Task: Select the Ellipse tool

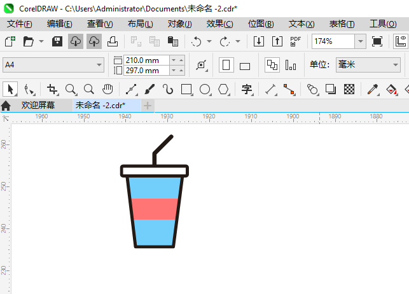Action: click(205, 89)
